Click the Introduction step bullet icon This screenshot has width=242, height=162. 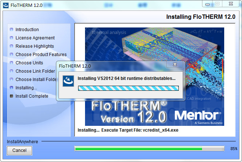coord(11,29)
